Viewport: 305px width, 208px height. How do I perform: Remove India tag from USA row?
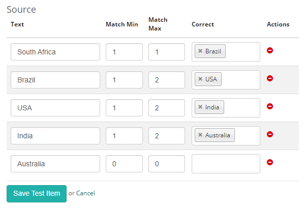(x=200, y=107)
